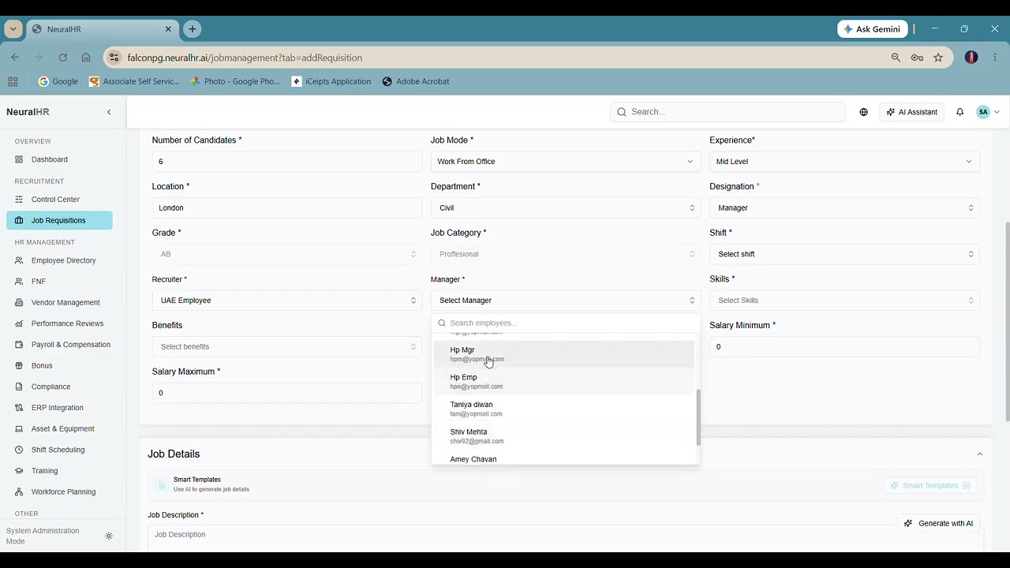Click the Generate with AI button

point(938,523)
